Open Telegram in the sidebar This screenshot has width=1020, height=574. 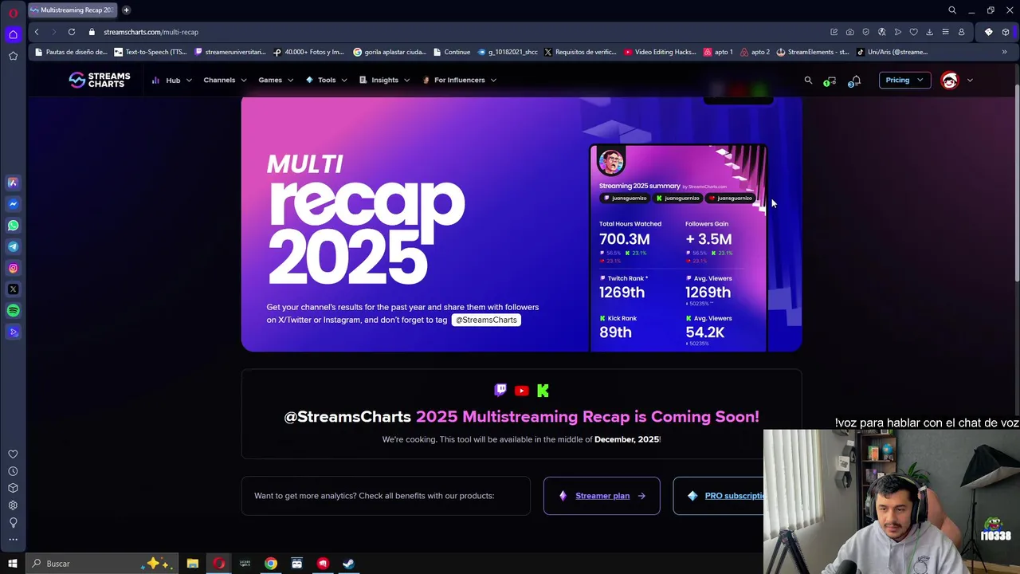(x=13, y=247)
